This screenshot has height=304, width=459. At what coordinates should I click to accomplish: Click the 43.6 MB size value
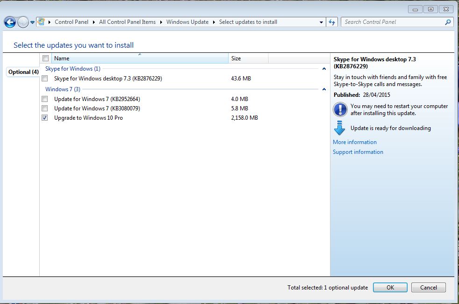click(x=241, y=79)
